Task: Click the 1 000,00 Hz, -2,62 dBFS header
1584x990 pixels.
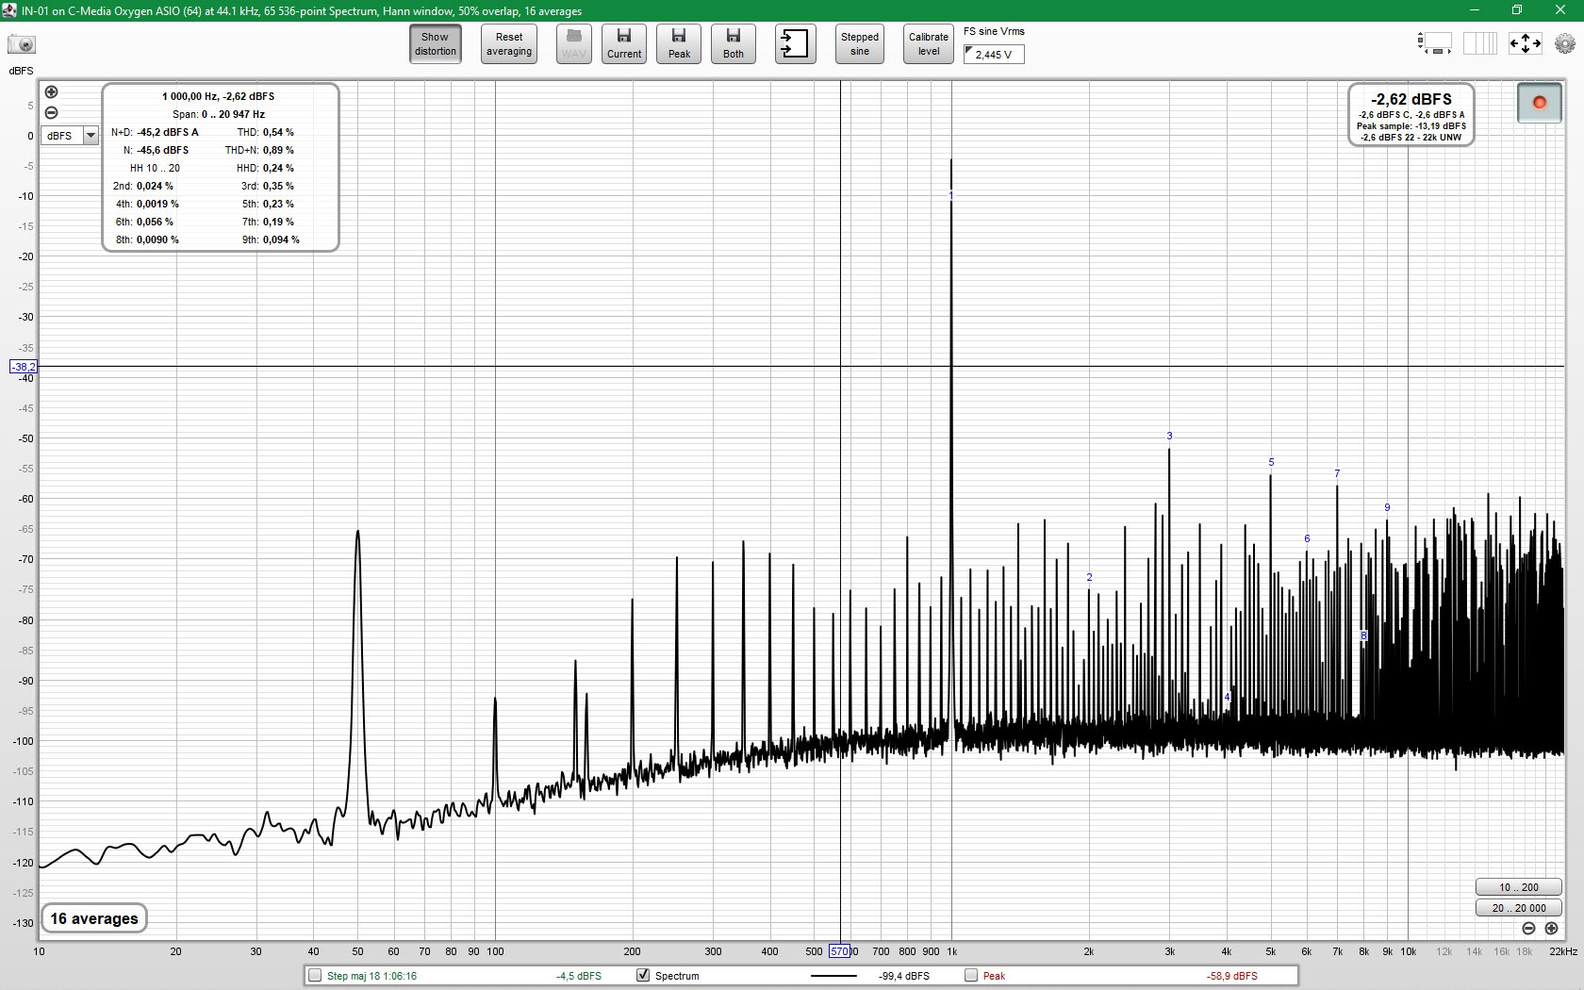Action: [219, 96]
